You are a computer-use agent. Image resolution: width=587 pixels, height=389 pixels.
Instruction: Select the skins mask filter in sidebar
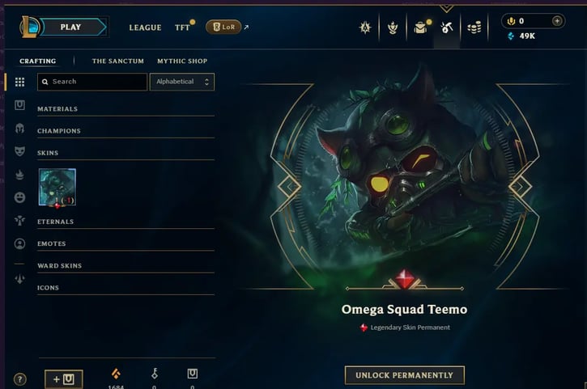tap(20, 151)
